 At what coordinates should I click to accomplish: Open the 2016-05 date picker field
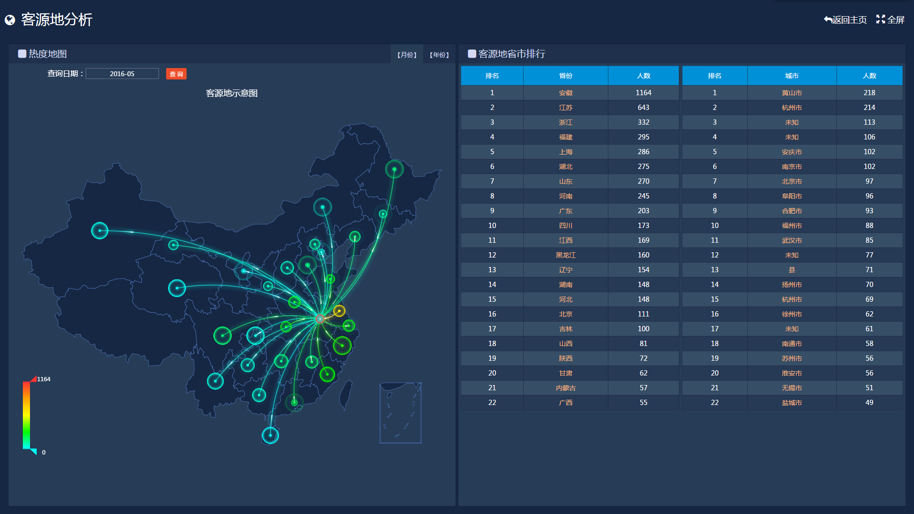click(x=122, y=74)
